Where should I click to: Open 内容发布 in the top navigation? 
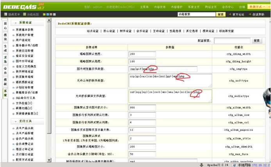tap(160, 7)
